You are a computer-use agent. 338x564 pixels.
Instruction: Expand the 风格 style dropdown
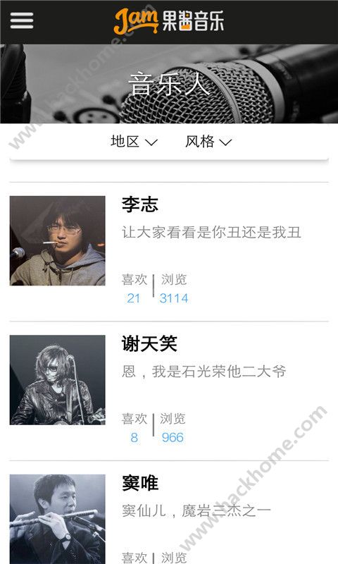click(208, 142)
